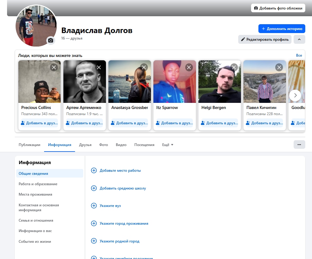
Task: Open Itz Sparrow profile photo
Action: pos(175,81)
